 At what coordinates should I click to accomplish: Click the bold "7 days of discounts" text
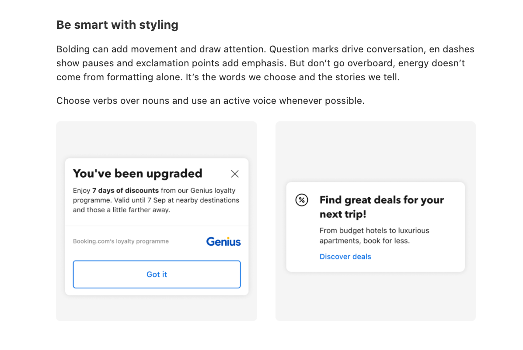coord(125,191)
